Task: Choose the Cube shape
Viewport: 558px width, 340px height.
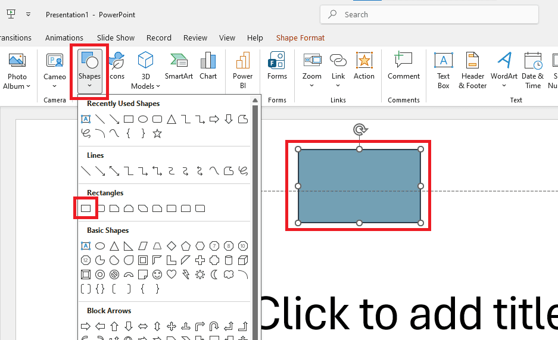Action: coord(243,260)
